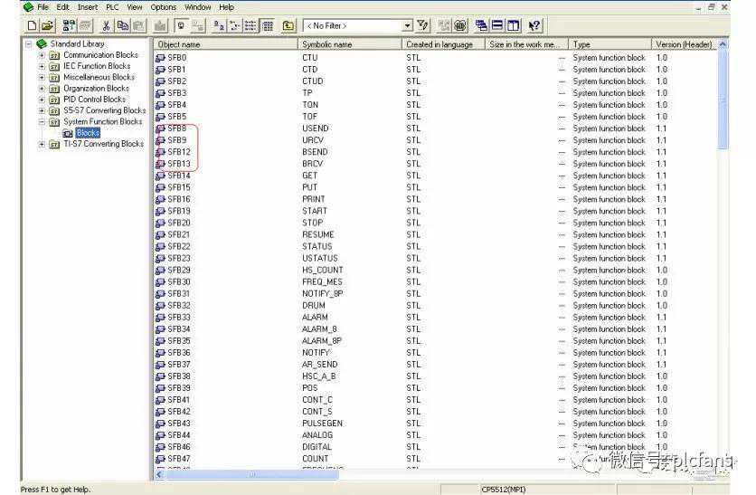The width and height of the screenshot is (756, 495).
Task: Click the Cut scissors toolbar icon
Action: pos(107,26)
